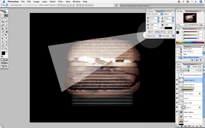Select the History Brush tool
205x128 pixels.
click(6, 29)
